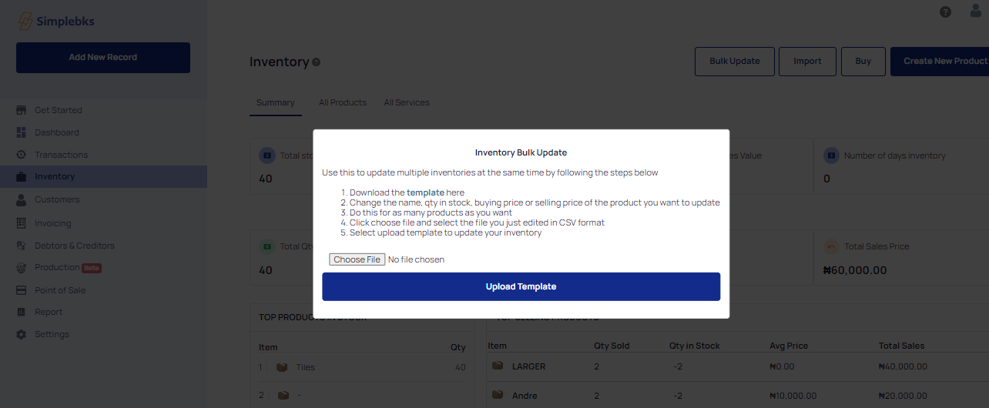Select the Transactions sidebar icon
Viewport: 989px width, 408px height.
pyautogui.click(x=21, y=155)
